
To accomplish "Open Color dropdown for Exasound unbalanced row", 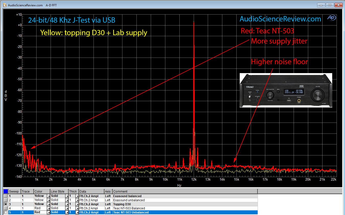I will coord(49,200).
